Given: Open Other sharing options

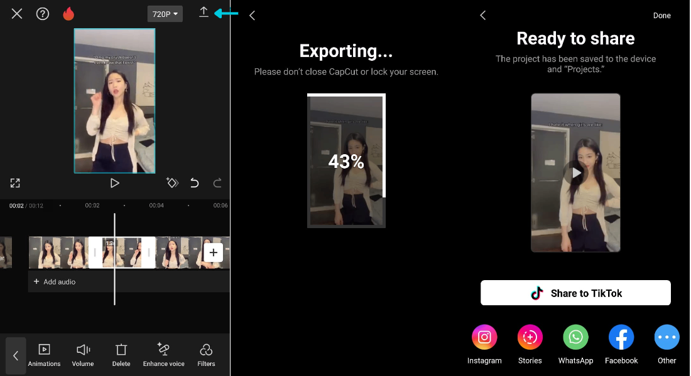Looking at the screenshot, I should tap(667, 345).
